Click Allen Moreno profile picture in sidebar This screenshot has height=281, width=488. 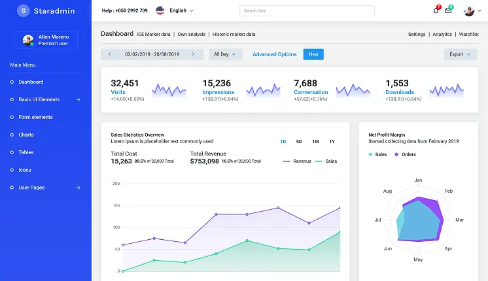click(28, 40)
